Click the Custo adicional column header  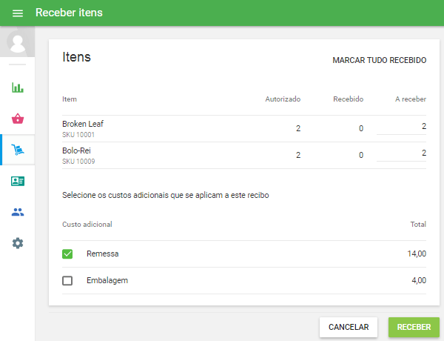pyautogui.click(x=87, y=225)
